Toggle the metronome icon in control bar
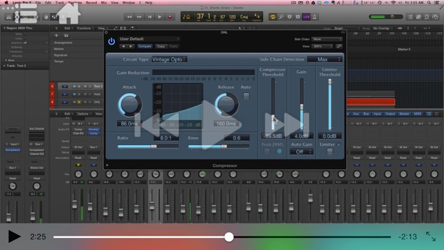 [x=314, y=17]
